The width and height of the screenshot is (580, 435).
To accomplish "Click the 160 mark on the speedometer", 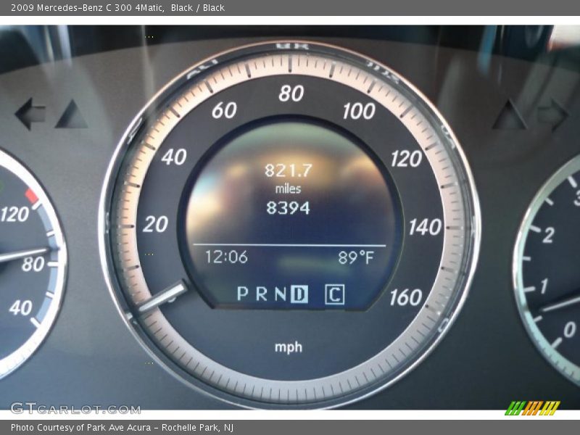I will pos(406,297).
